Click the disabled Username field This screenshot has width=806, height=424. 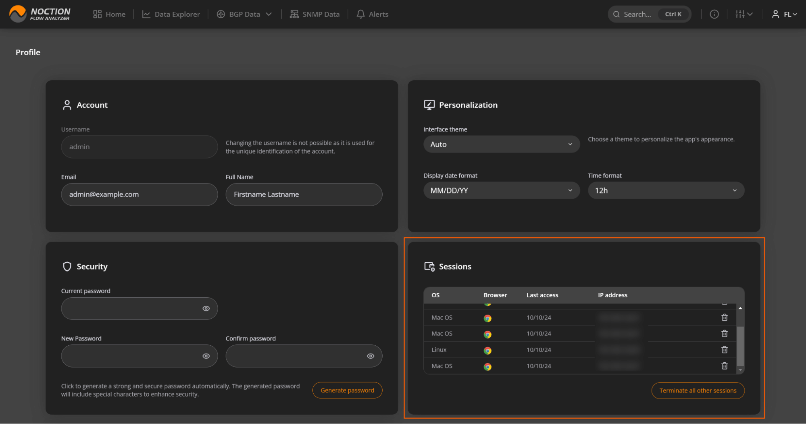pos(140,147)
